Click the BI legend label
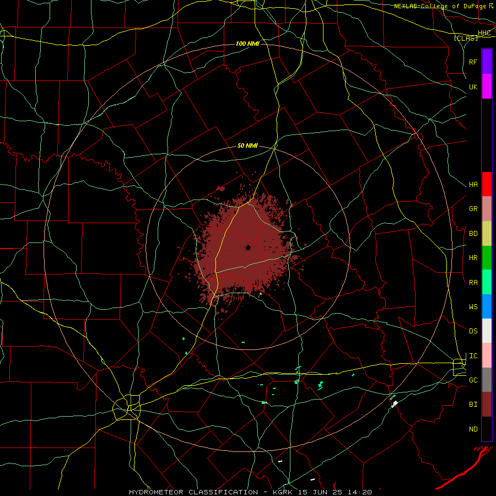496x496 pixels. [x=473, y=405]
